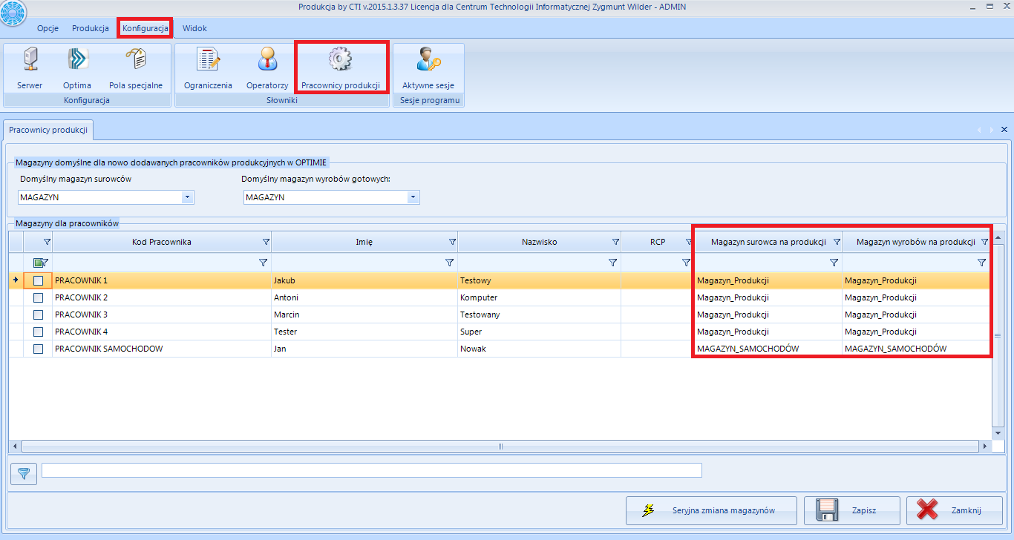Select the cell 'Jakub'
Screen dimensions: 1014x540
[364, 280]
